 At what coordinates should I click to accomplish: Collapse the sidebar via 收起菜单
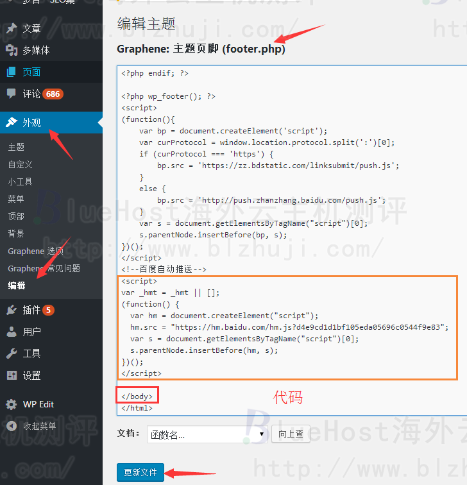38,426
